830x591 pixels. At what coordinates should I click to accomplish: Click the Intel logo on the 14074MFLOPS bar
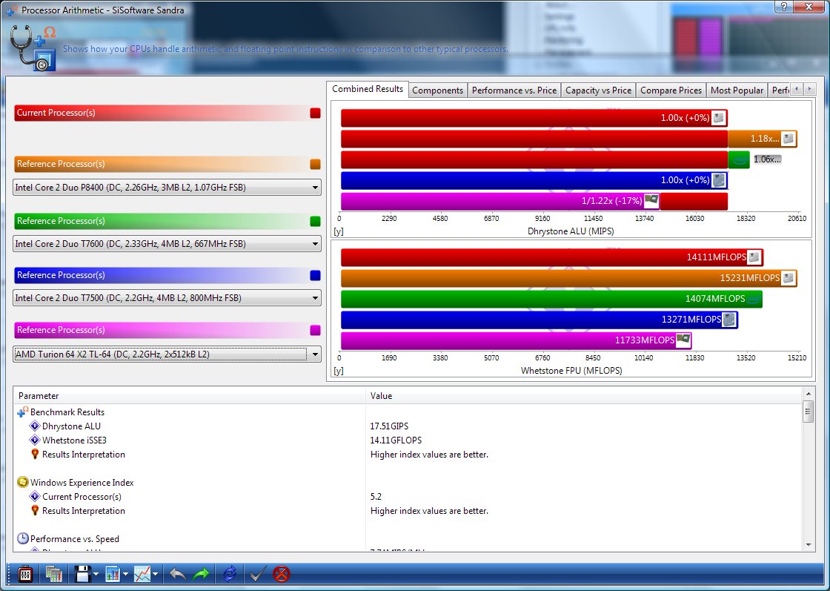coord(754,299)
